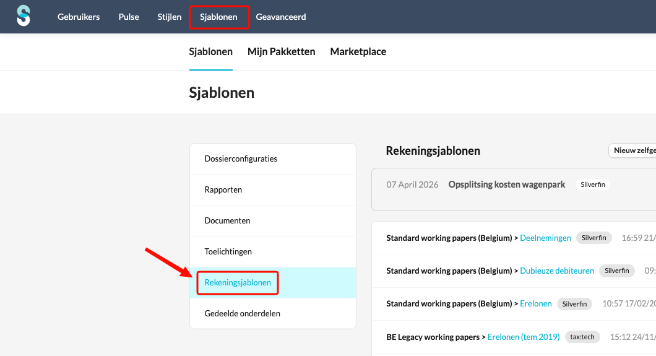Open the Gebruikers menu

coord(79,17)
